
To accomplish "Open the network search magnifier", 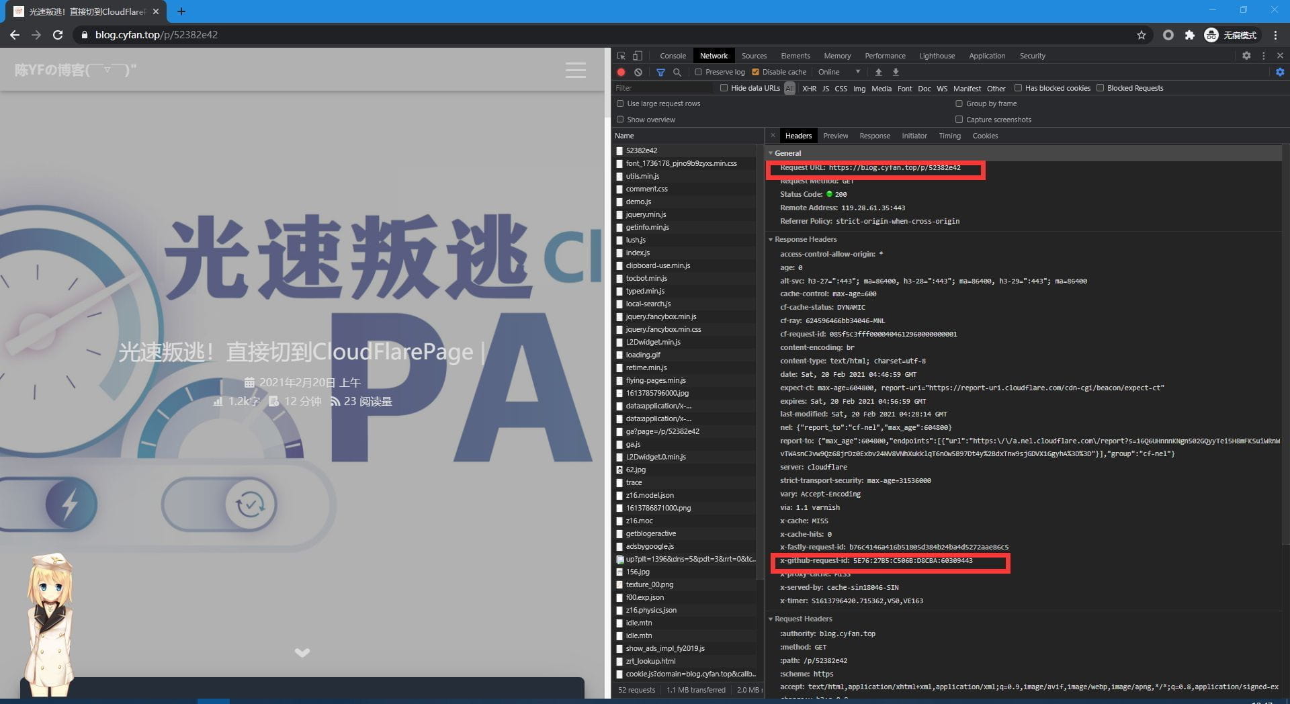I will pos(677,72).
